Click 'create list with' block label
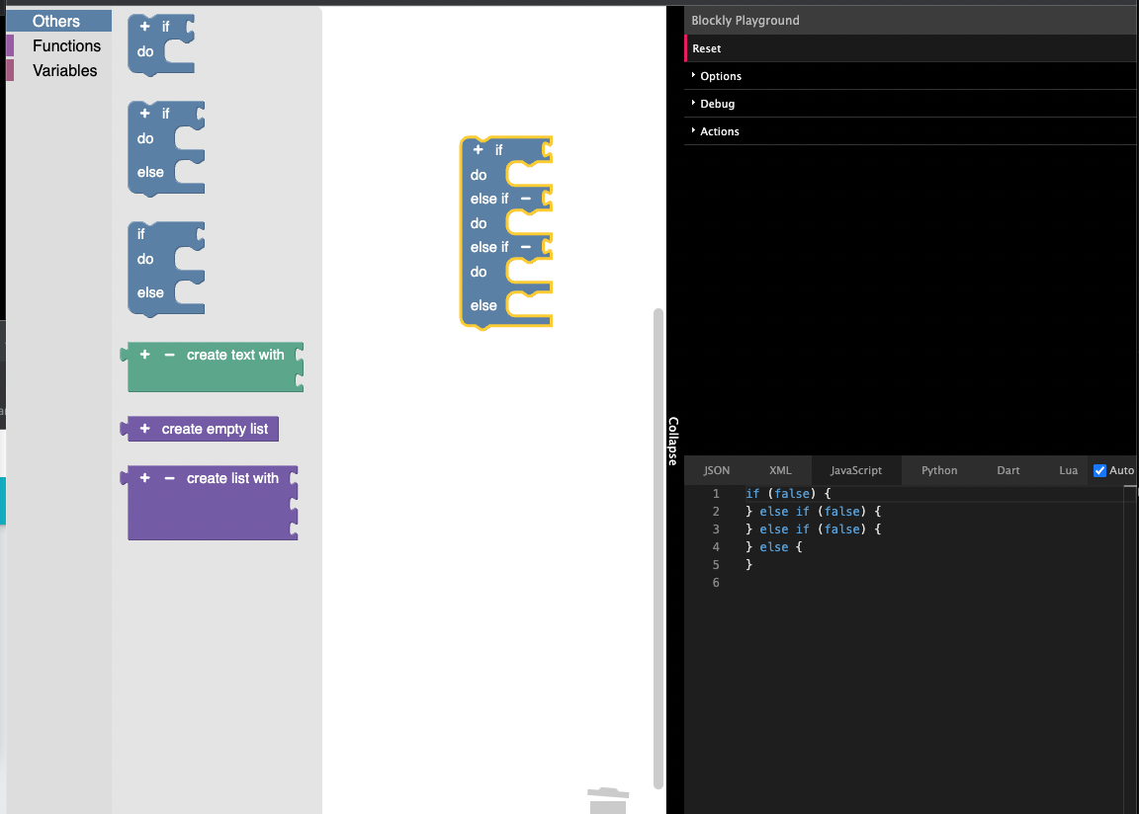1139x814 pixels. pos(232,478)
